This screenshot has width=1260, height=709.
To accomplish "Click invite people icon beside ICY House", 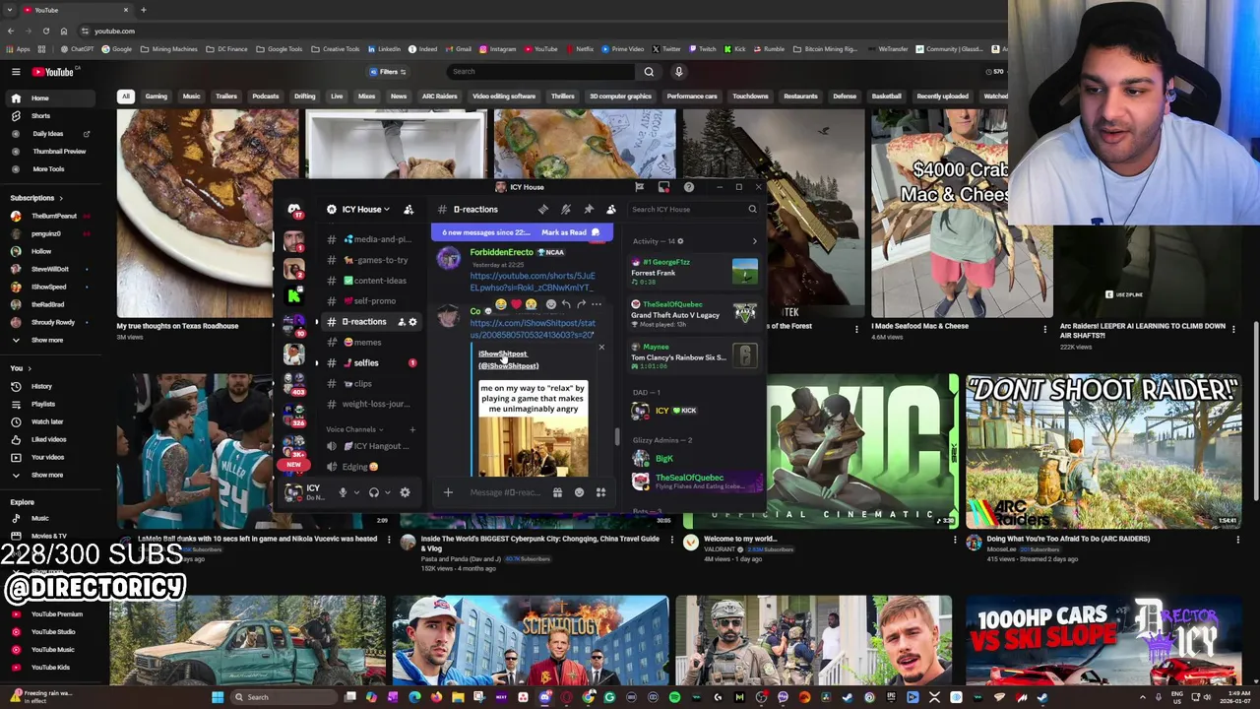I will (409, 209).
